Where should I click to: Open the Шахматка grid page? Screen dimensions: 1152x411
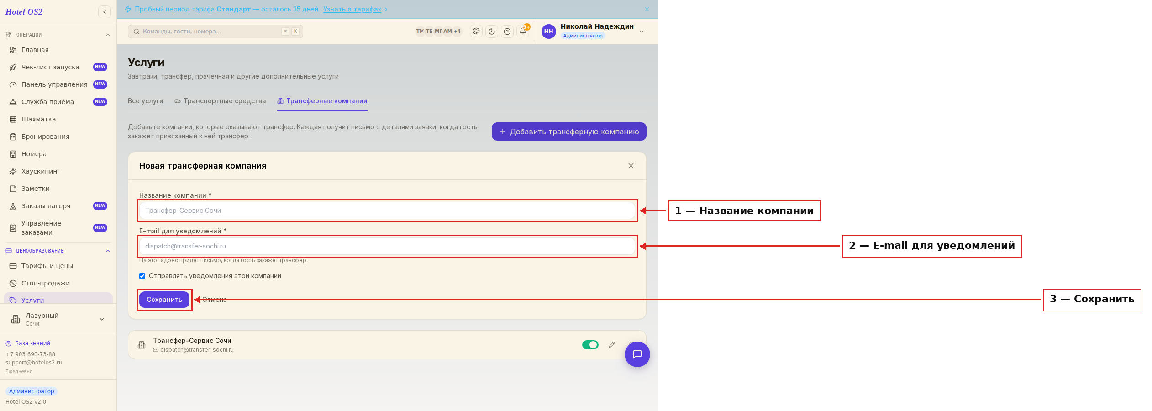58,119
